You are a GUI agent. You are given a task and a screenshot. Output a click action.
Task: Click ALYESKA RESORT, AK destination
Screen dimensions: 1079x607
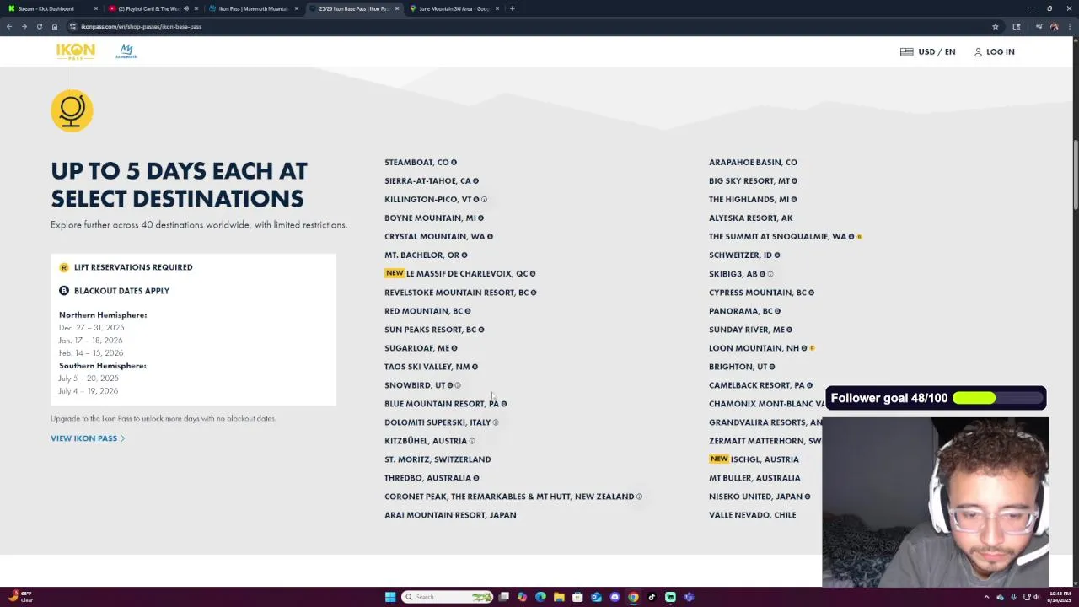pyautogui.click(x=750, y=218)
